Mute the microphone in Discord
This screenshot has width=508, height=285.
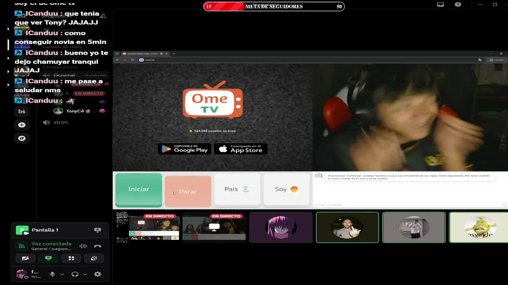pyautogui.click(x=52, y=274)
